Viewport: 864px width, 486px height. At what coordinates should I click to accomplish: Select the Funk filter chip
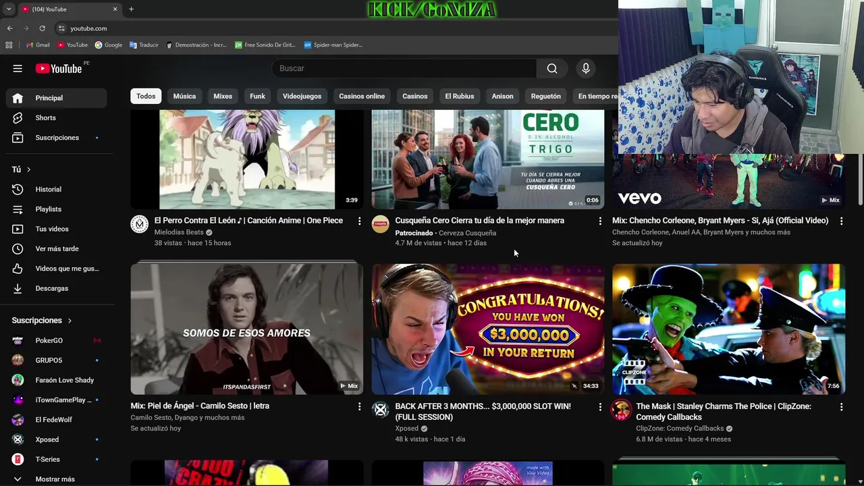pos(257,97)
